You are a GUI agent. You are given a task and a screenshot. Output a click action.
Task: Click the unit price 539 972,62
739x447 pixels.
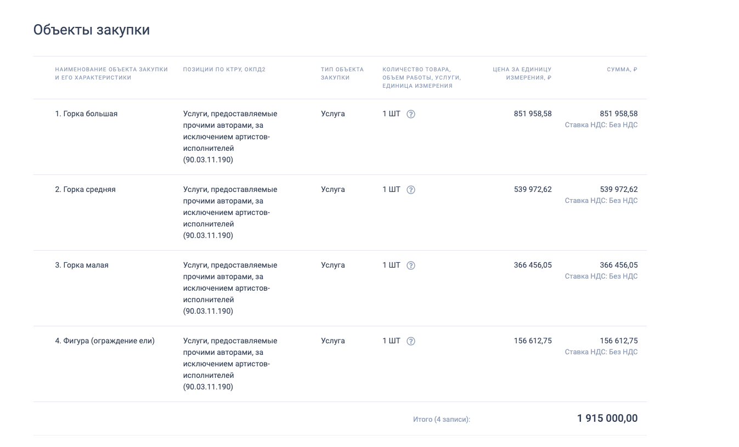coord(533,190)
